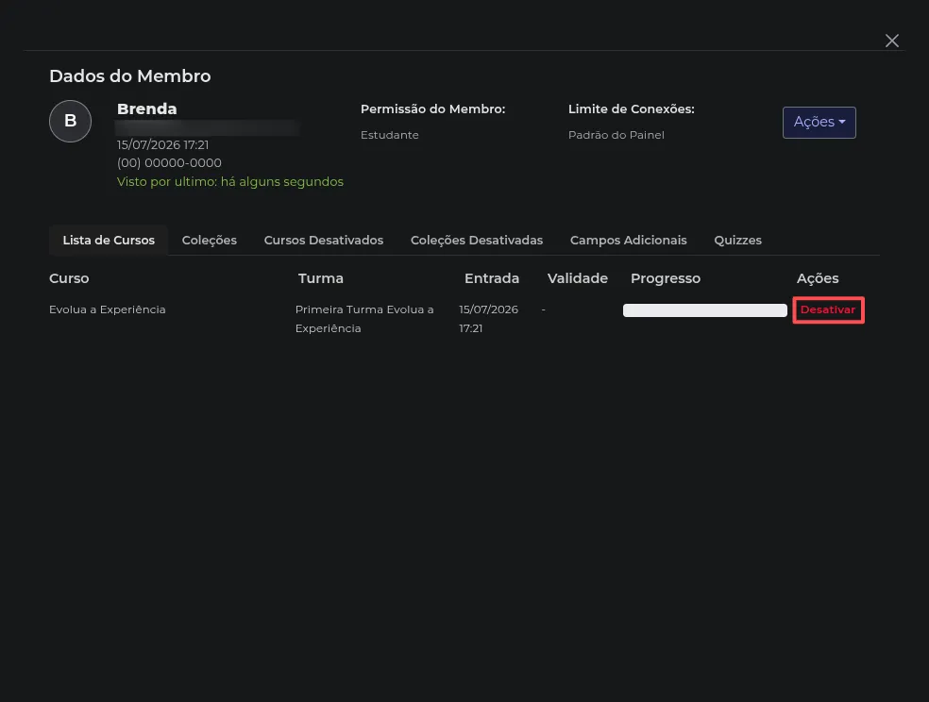Open the Campos Adicionais tab

628,241
